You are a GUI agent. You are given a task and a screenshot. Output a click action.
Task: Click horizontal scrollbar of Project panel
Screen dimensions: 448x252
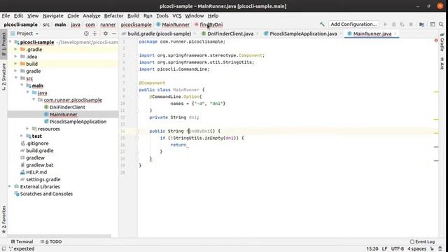pyautogui.click(x=59, y=236)
